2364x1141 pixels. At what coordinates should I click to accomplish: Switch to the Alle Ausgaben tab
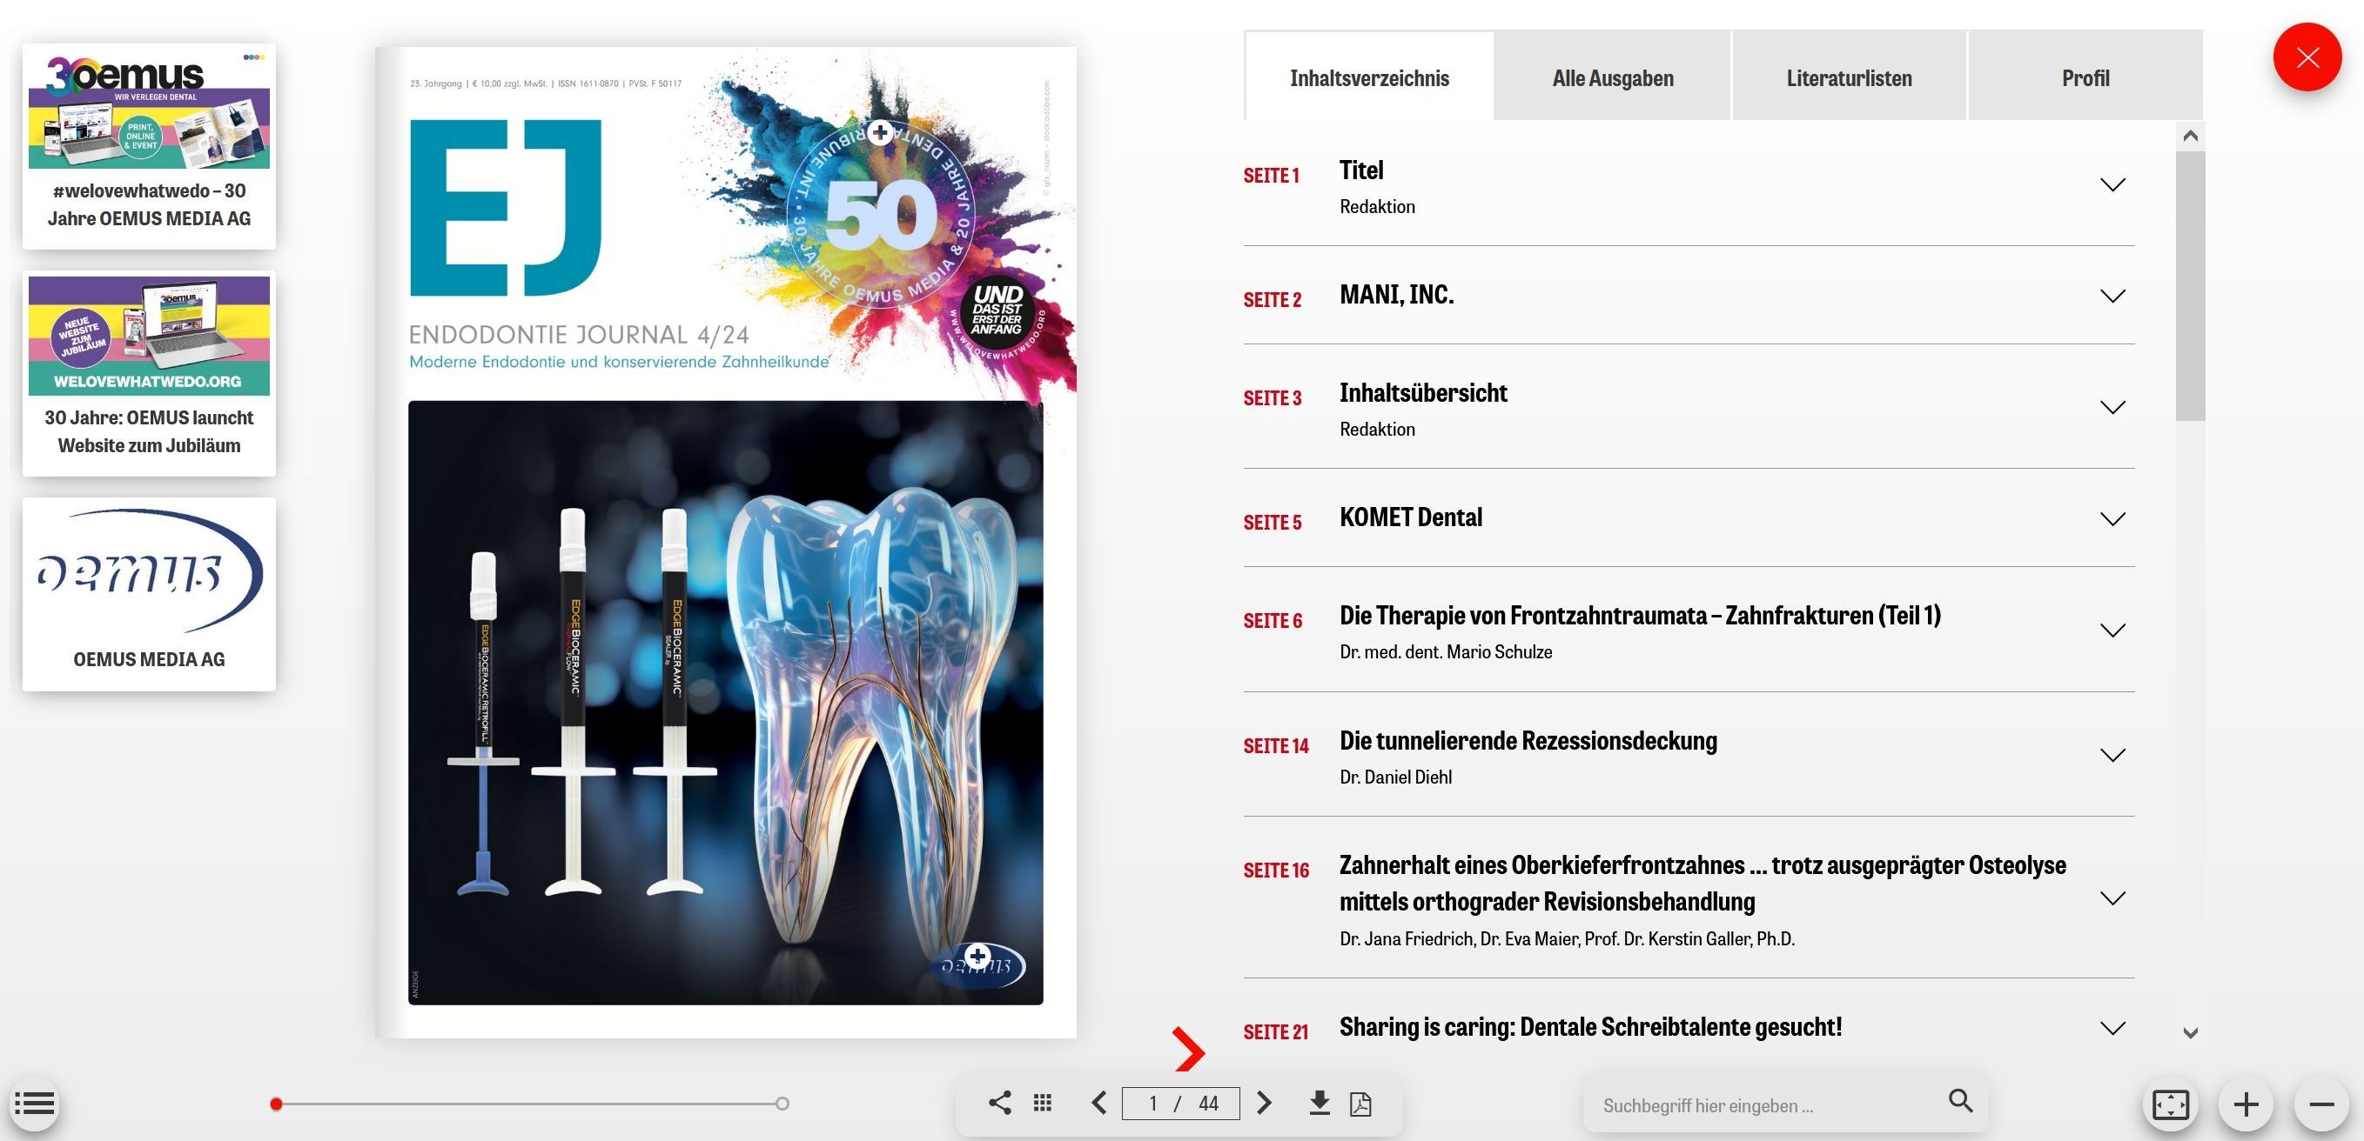(1612, 78)
